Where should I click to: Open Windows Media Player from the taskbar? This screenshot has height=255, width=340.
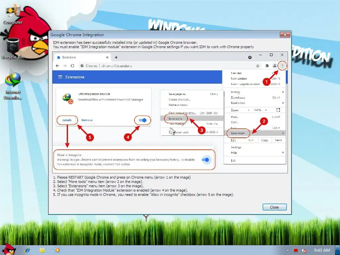pyautogui.click(x=57, y=250)
